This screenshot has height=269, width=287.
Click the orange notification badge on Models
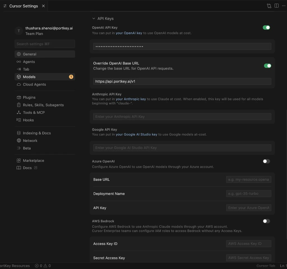pyautogui.click(x=71, y=77)
